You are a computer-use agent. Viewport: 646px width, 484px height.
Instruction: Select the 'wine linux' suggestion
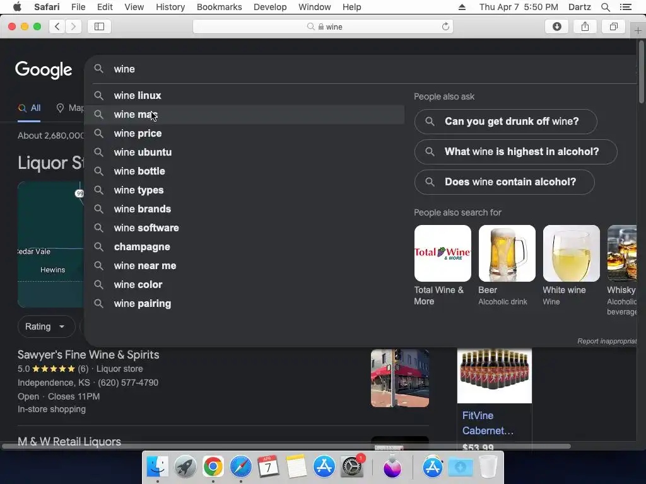click(244, 96)
